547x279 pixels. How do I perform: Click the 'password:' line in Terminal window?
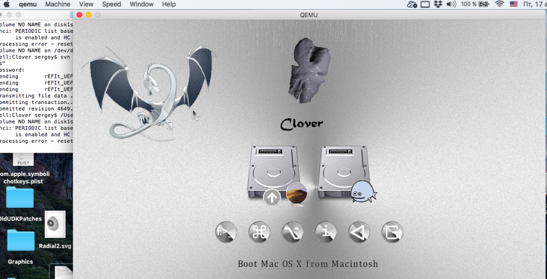click(13, 70)
